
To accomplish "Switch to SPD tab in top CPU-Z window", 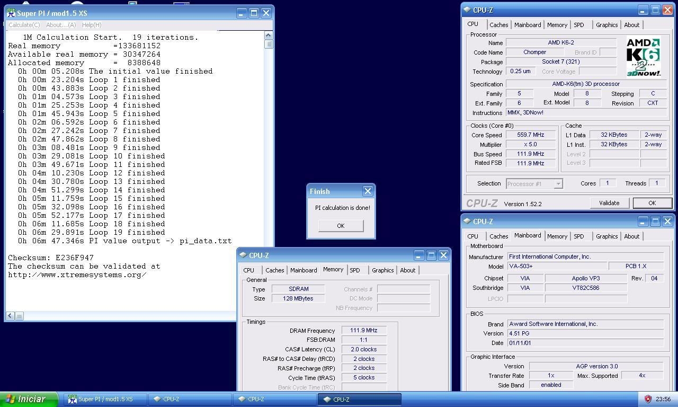I will click(579, 25).
